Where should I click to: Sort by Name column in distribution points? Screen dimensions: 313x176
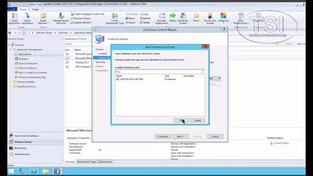(139, 76)
